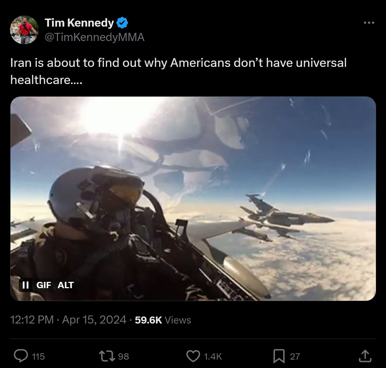
Task: Open the fighter jet GIF media
Action: (x=193, y=199)
